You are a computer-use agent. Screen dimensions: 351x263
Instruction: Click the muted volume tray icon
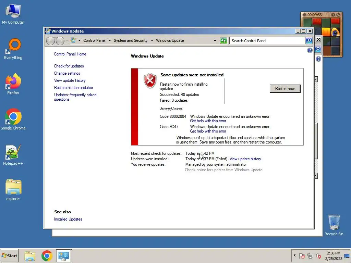(x=318, y=255)
